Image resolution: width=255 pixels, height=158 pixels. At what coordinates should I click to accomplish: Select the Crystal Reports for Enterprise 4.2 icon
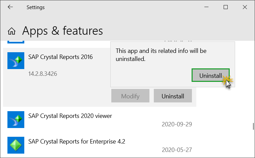click(16, 145)
